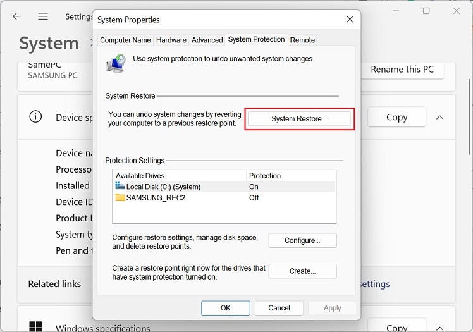Click Create... to make a restore point

click(x=302, y=271)
